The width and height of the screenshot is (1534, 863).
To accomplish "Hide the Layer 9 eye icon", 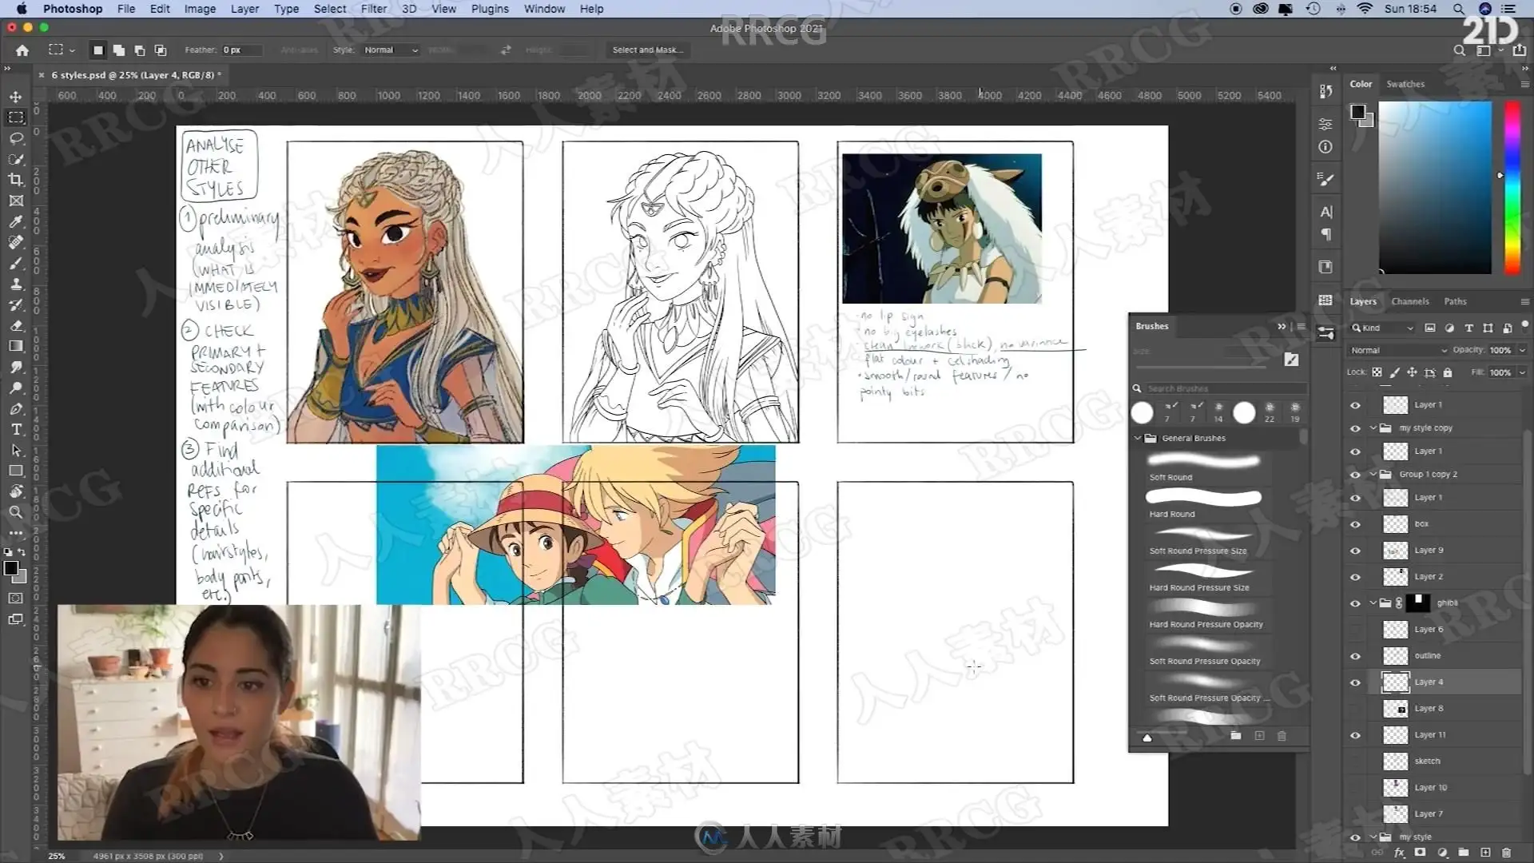I will point(1355,551).
